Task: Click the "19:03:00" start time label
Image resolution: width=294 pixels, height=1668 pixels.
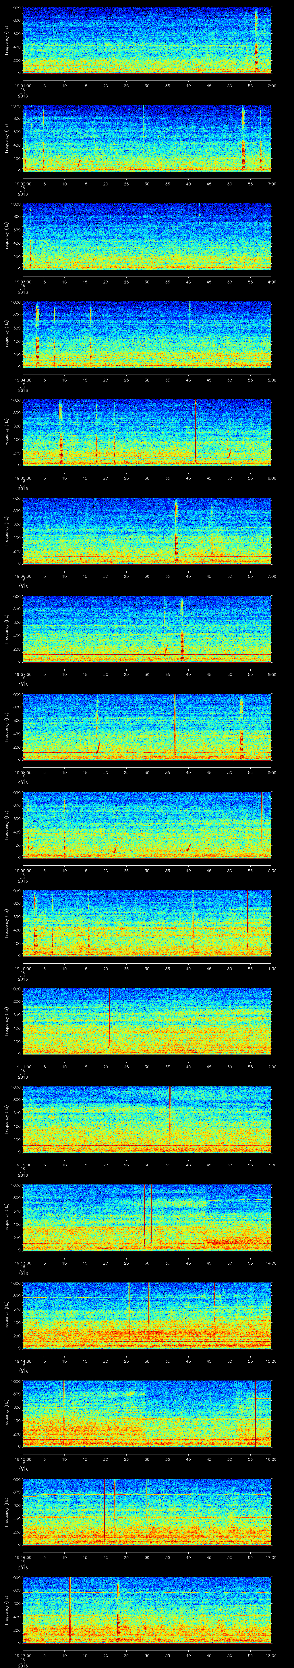Action: [x=23, y=282]
